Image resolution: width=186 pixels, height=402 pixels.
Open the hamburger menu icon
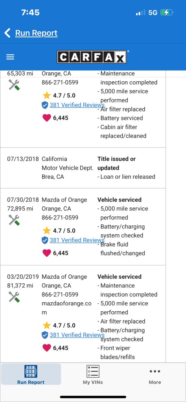click(10, 57)
